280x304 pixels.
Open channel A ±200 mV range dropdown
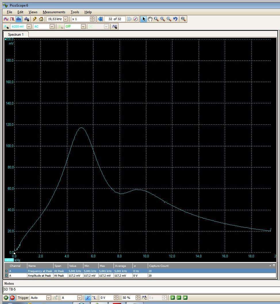point(29,26)
